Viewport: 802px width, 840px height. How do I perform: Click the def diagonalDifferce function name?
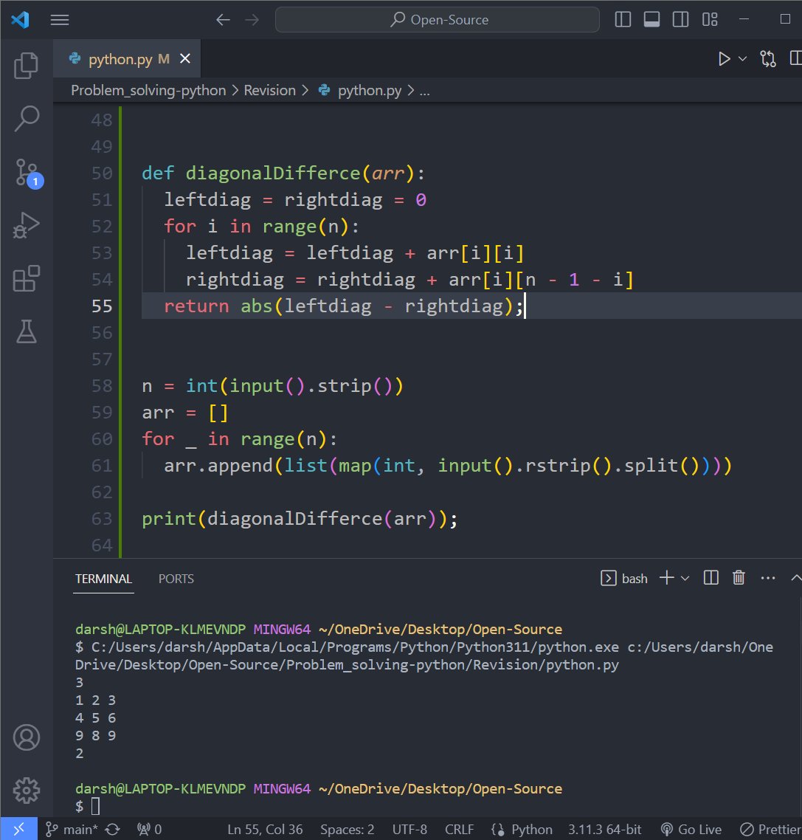[273, 173]
